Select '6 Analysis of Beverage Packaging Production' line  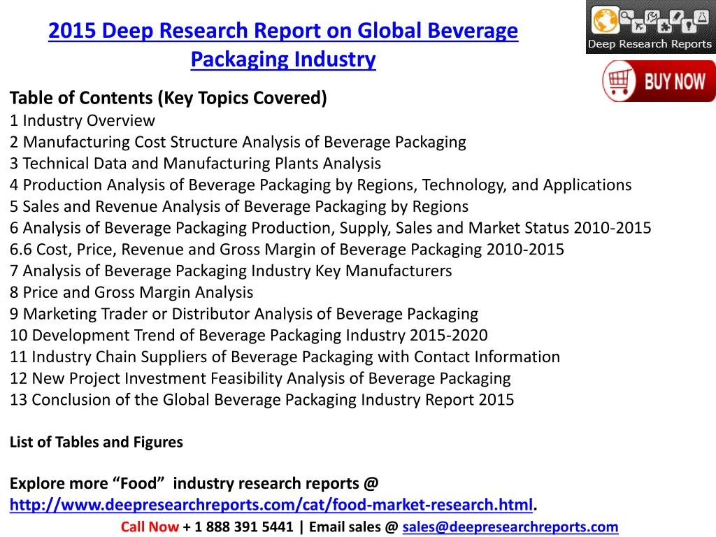[331, 228]
